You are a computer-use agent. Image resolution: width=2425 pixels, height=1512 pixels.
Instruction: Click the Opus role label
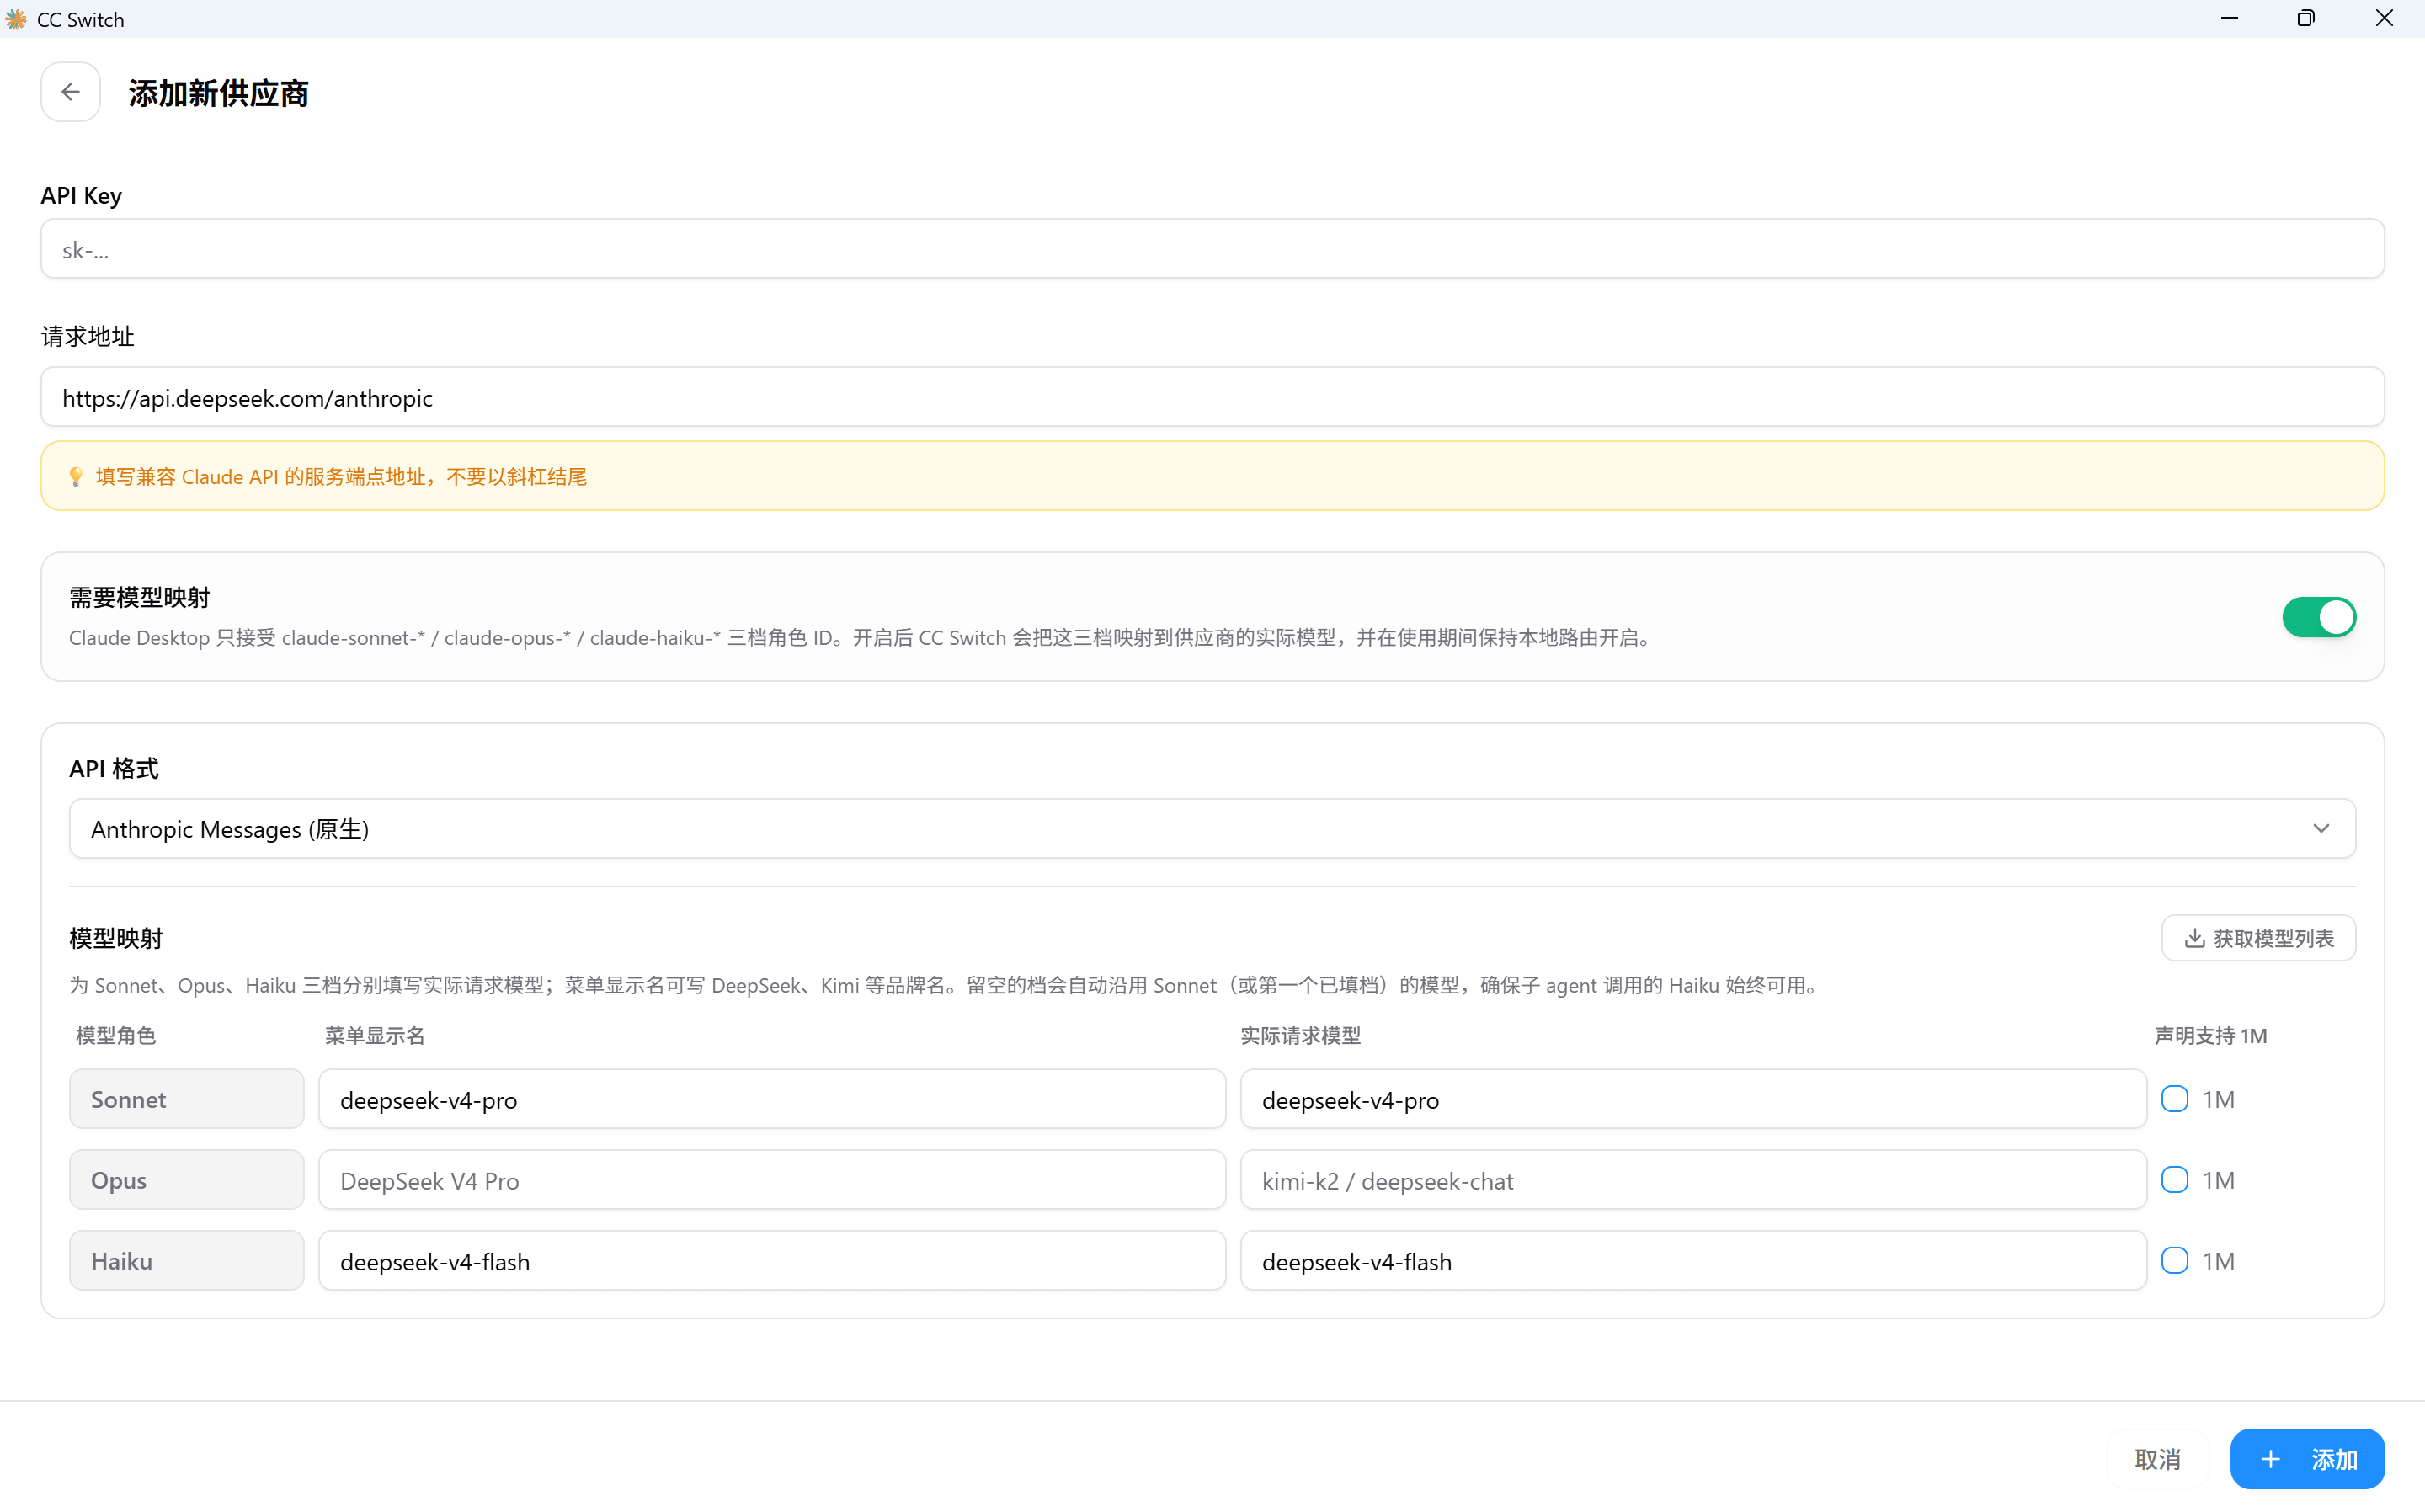(186, 1180)
